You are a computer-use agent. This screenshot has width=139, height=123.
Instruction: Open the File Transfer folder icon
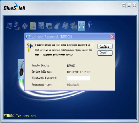pos(33,26)
